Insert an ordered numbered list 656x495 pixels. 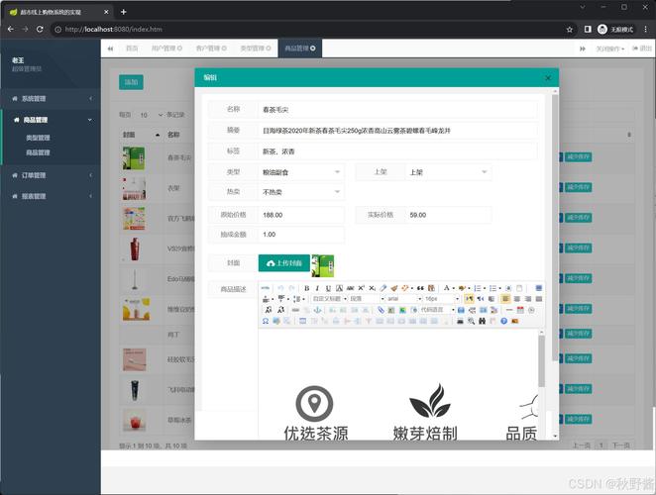pyautogui.click(x=478, y=288)
